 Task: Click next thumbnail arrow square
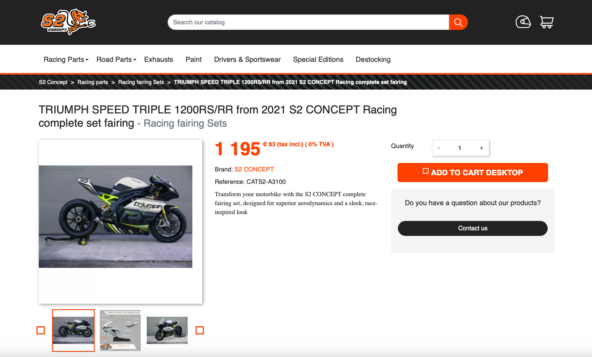tap(200, 330)
